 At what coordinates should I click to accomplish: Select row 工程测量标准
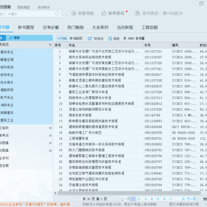coord(130,139)
